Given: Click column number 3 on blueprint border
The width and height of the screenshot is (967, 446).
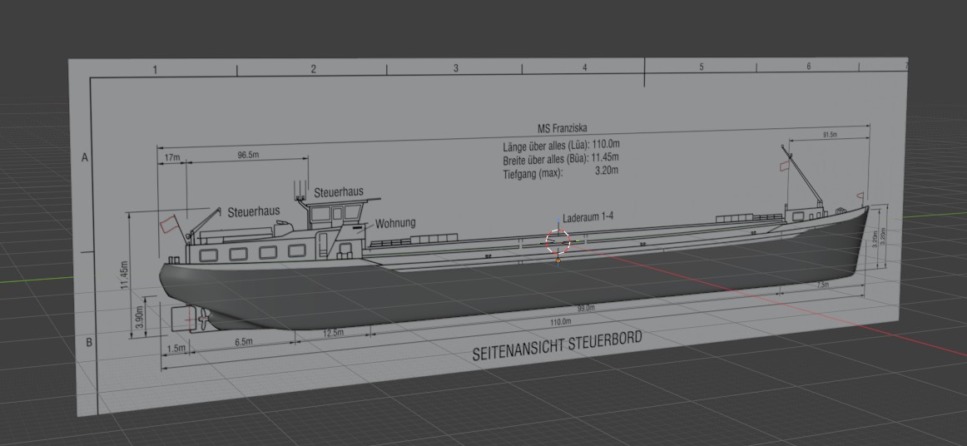Looking at the screenshot, I should (x=456, y=68).
